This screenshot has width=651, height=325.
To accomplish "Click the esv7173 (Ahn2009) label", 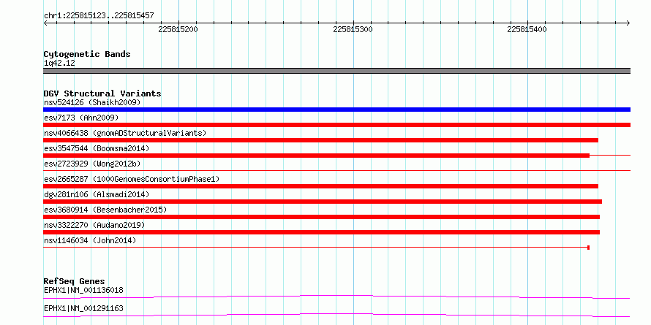I will point(81,118).
